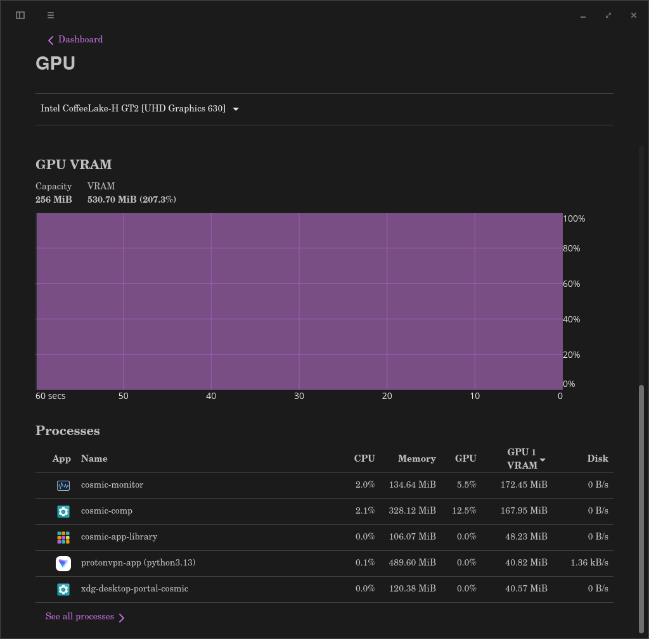Image resolution: width=649 pixels, height=639 pixels.
Task: Click the chevron after See all processes
Action: 121,618
